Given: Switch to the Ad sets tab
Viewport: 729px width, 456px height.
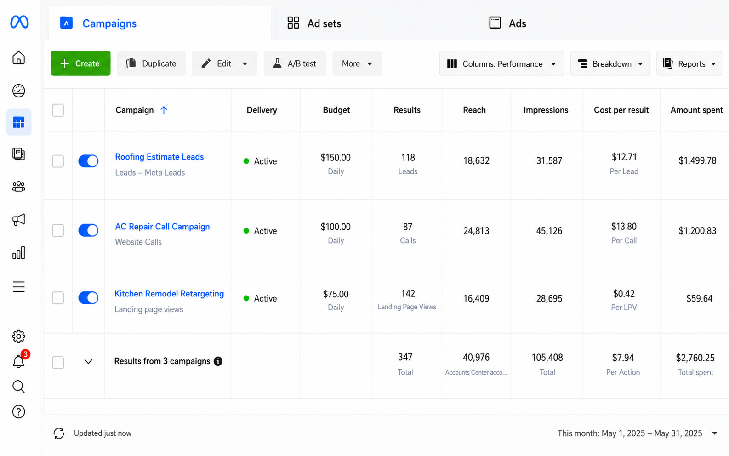Looking at the screenshot, I should [314, 23].
